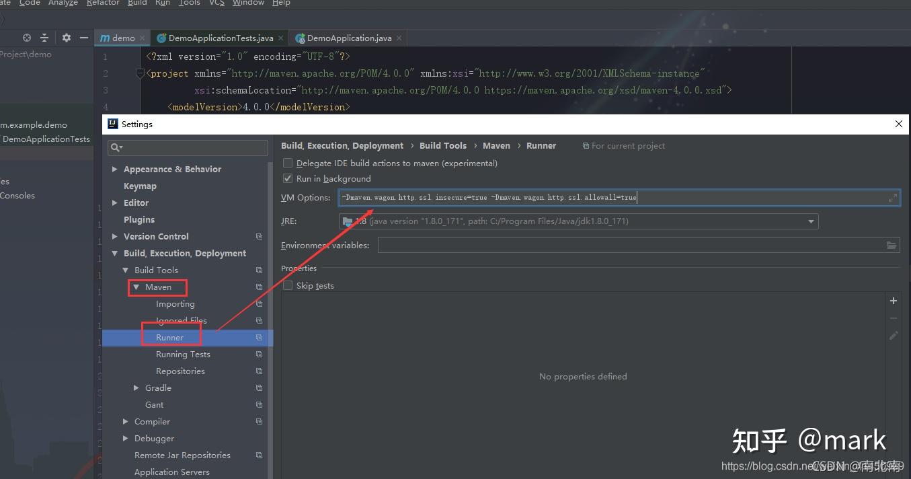This screenshot has width=911, height=479.
Task: Click per-project icon beside Remote Jar Repositories
Action: [x=259, y=455]
